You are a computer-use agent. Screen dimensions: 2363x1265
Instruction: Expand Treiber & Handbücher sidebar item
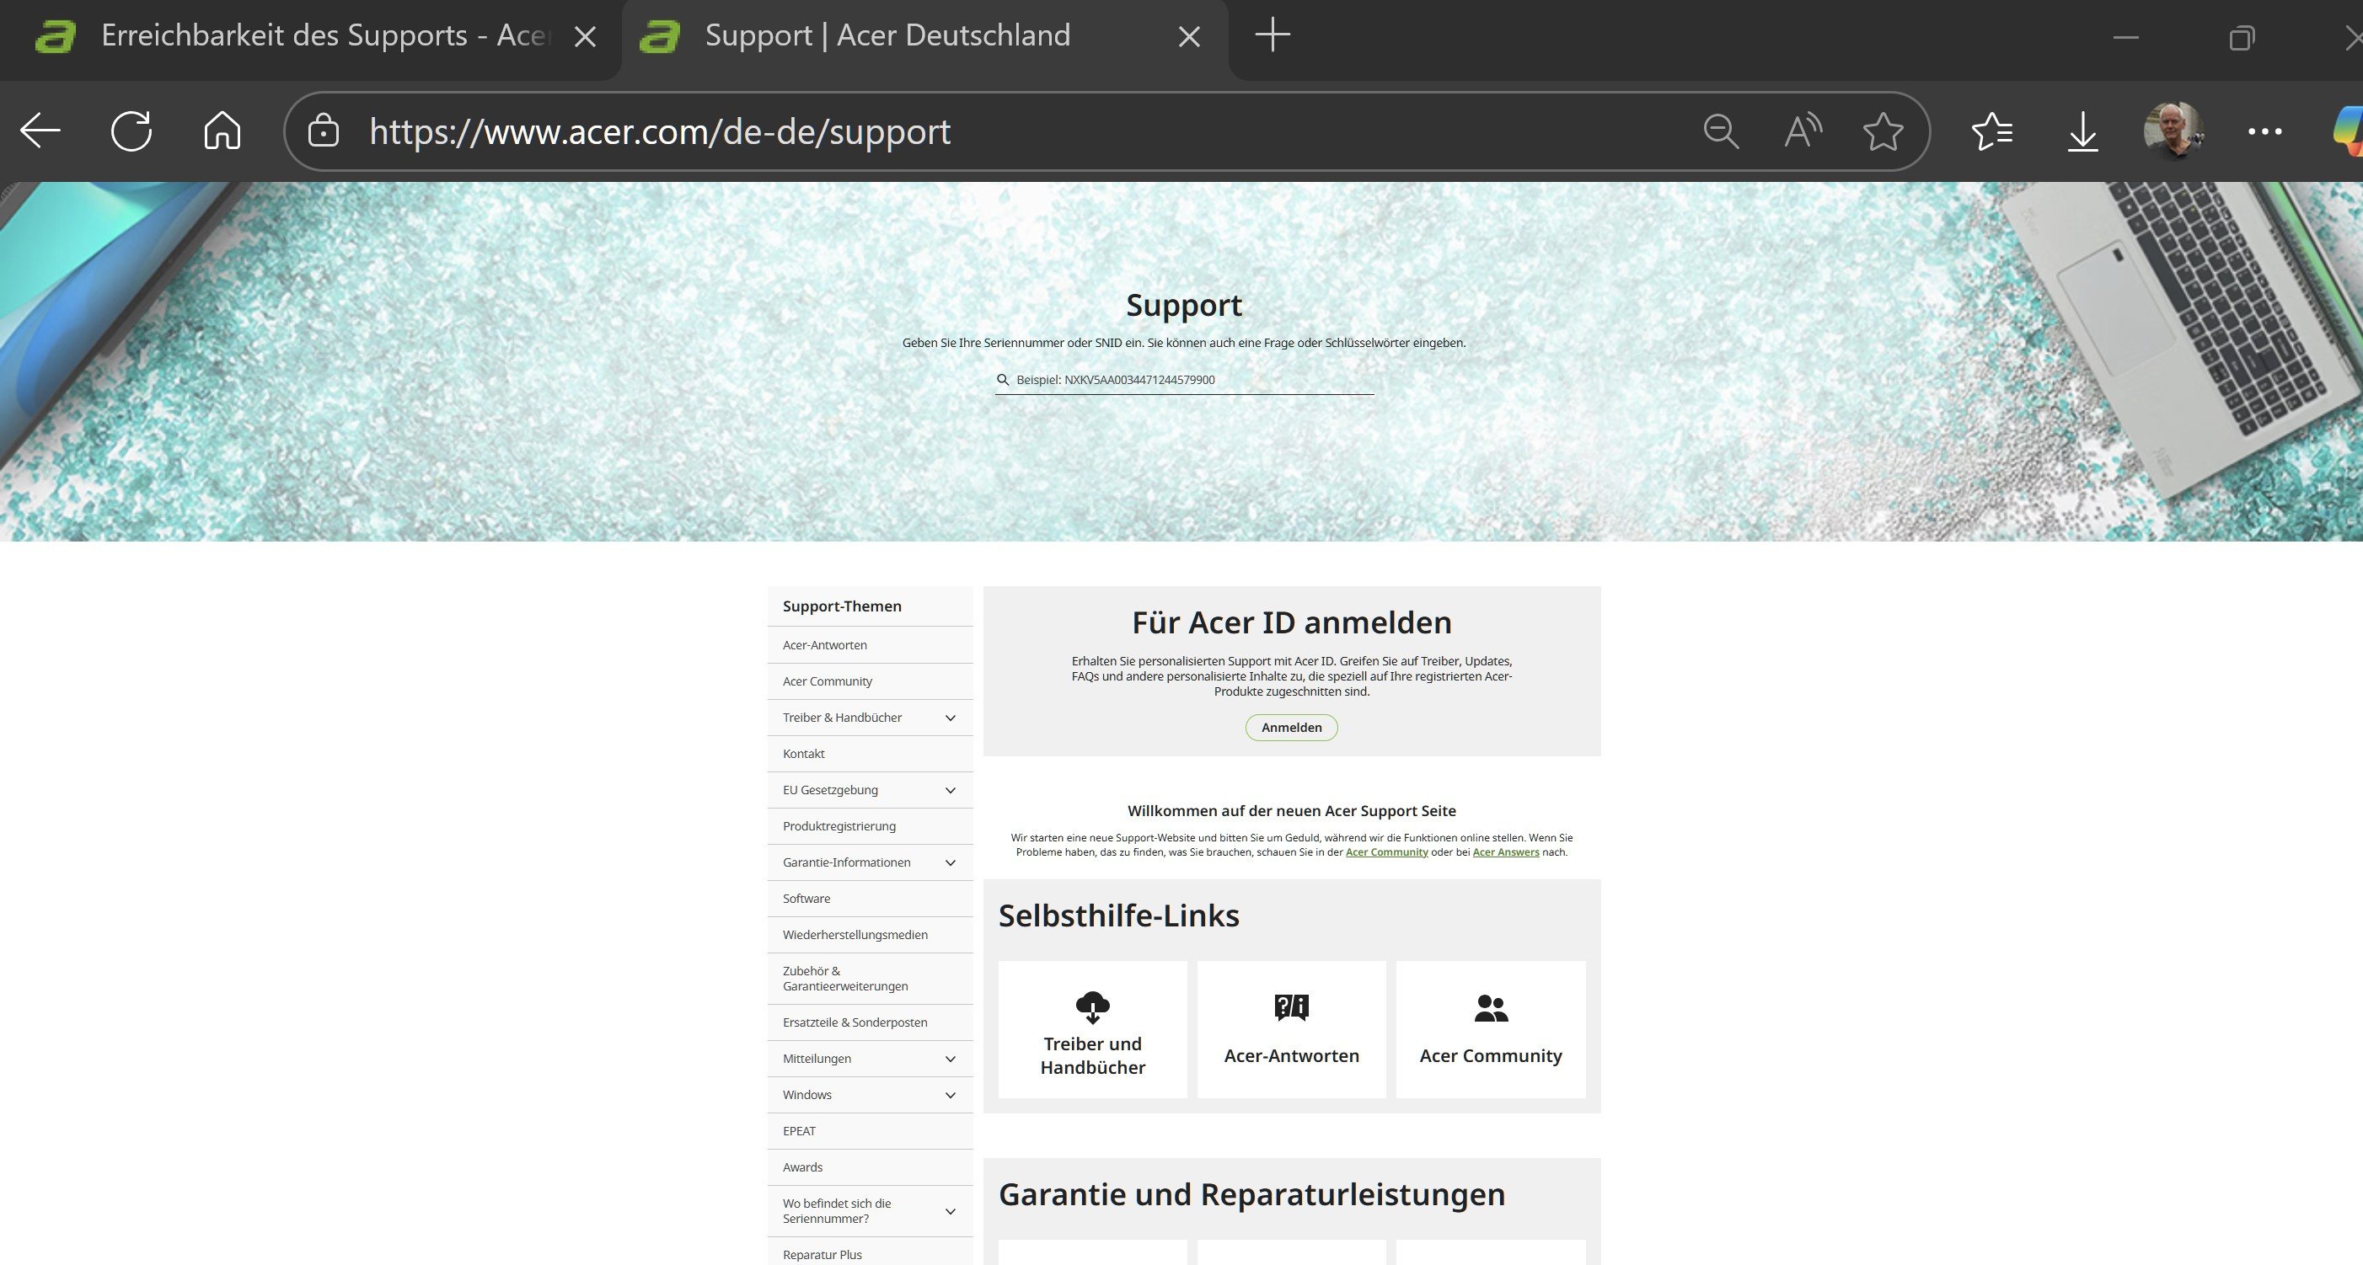[x=951, y=718]
